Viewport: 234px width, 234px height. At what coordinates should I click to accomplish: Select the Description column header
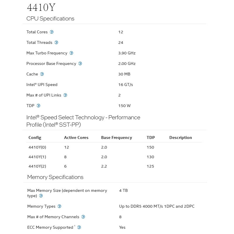click(x=180, y=137)
